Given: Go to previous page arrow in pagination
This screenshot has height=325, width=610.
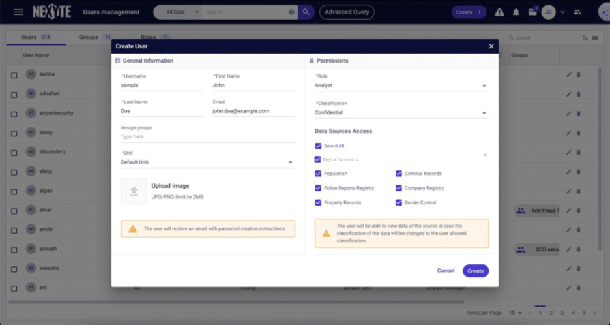Looking at the screenshot, I should (x=529, y=313).
